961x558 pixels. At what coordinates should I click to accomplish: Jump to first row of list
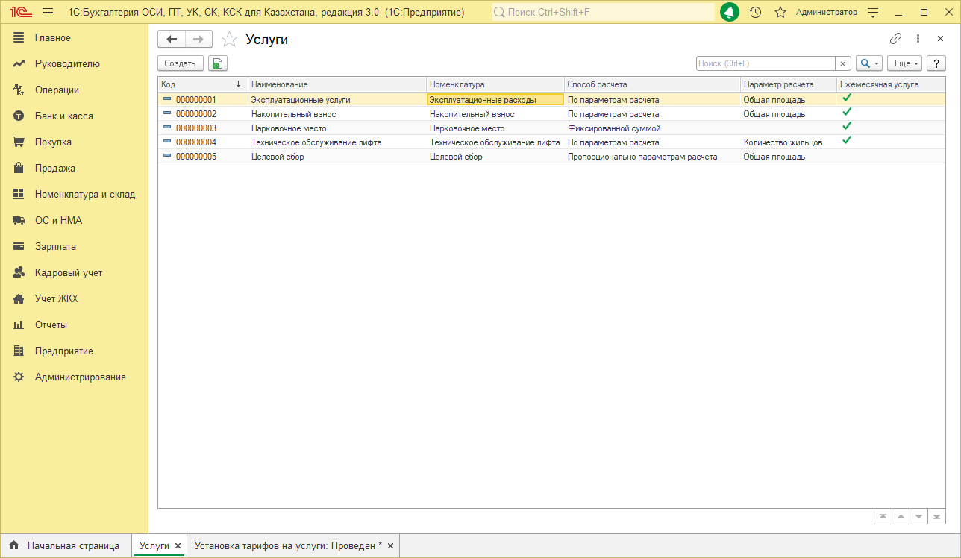click(883, 516)
